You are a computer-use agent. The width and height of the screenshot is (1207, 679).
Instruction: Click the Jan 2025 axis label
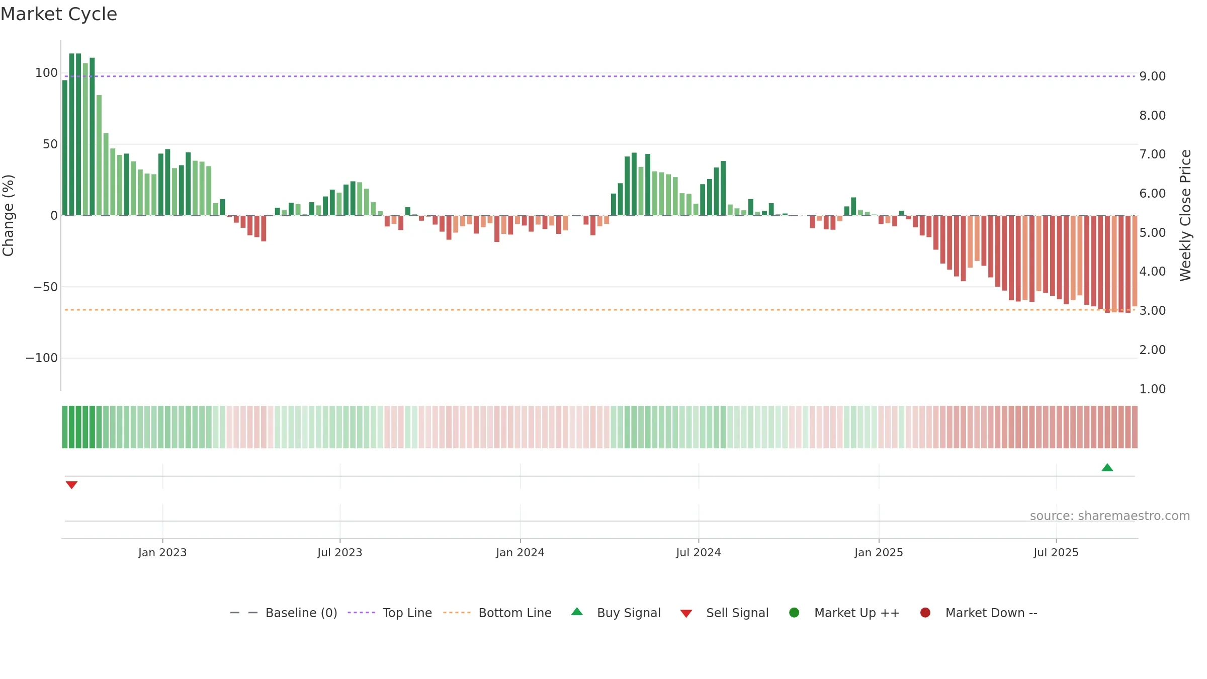click(879, 553)
